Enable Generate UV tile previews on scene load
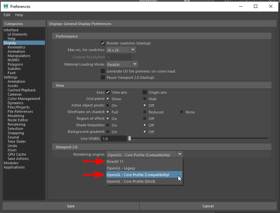 [103, 71]
